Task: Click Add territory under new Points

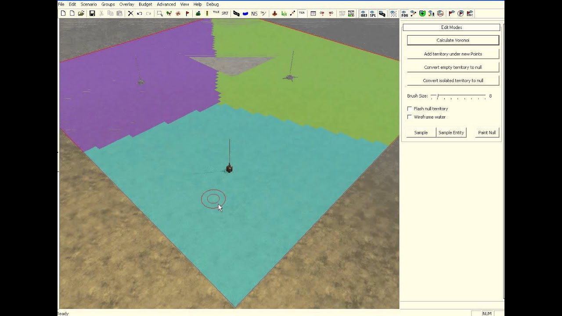Action: click(x=453, y=54)
